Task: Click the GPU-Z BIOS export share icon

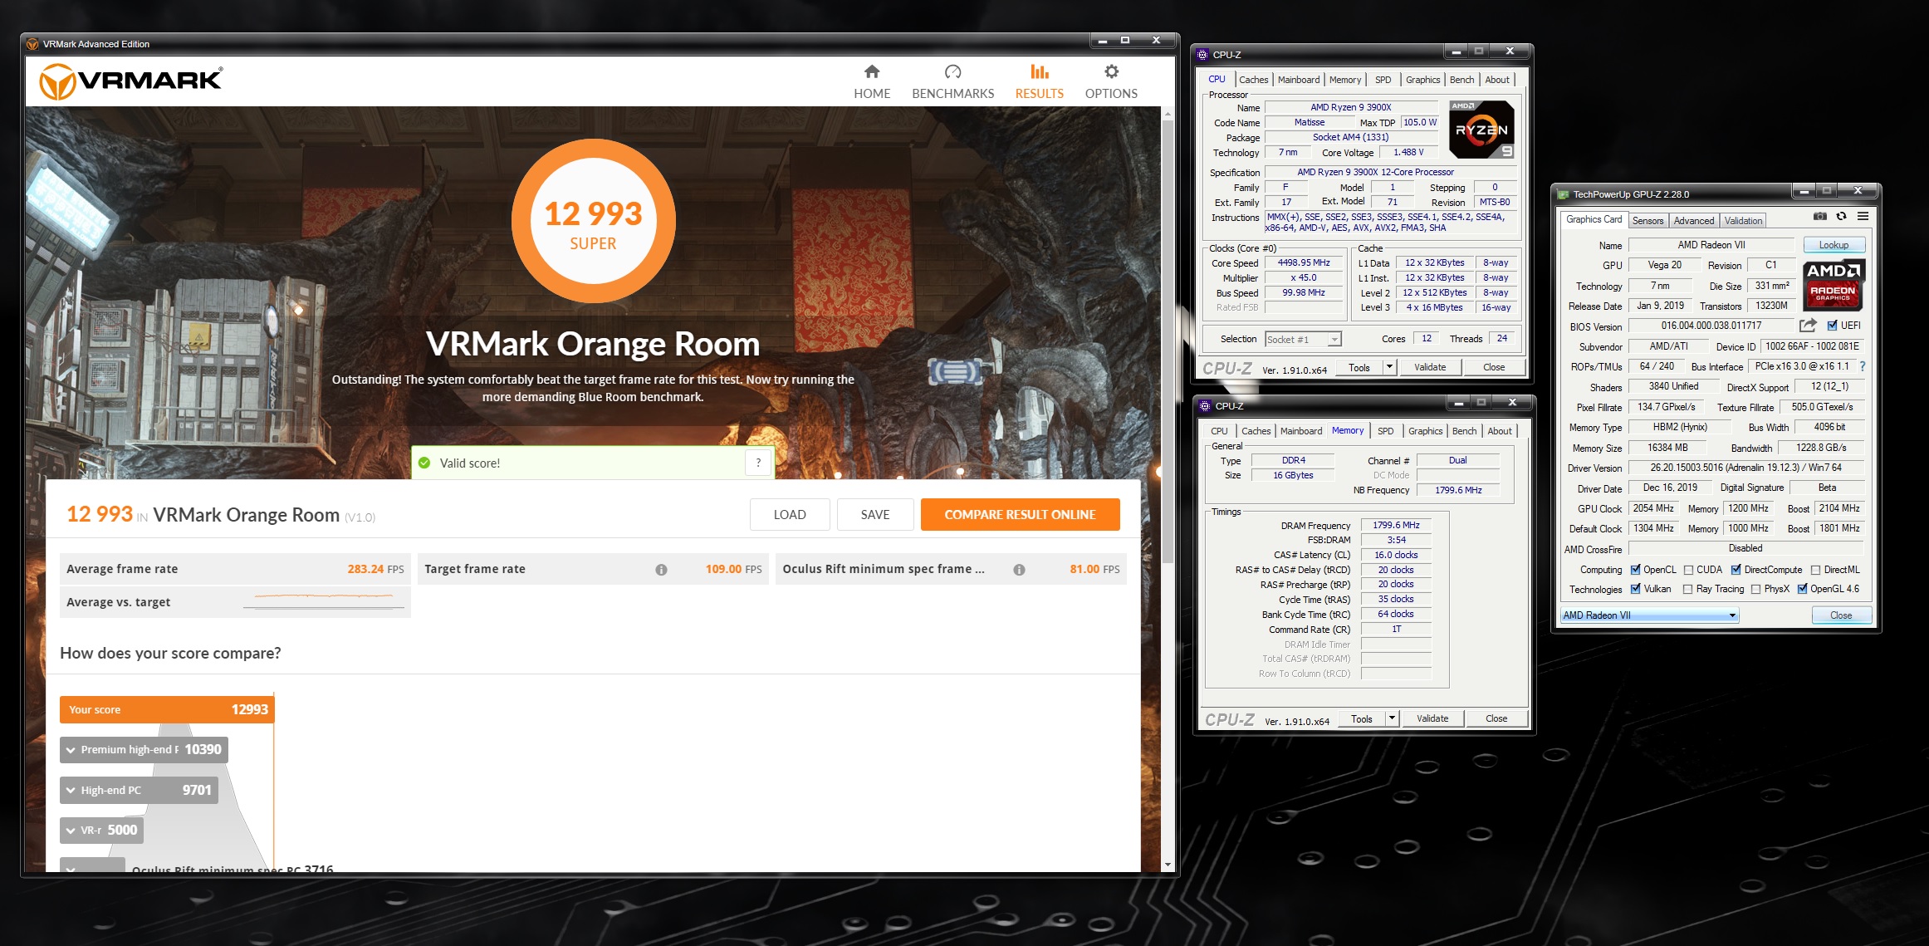Action: (1808, 326)
